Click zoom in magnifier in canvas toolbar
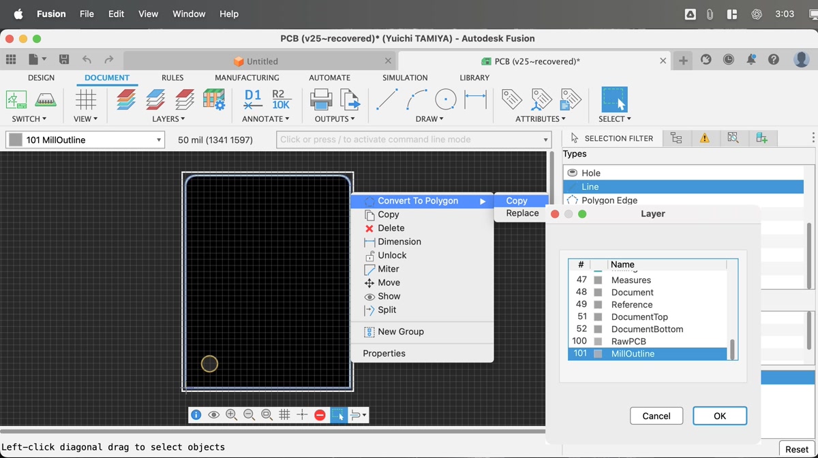Viewport: 818px width, 458px height. pyautogui.click(x=232, y=414)
